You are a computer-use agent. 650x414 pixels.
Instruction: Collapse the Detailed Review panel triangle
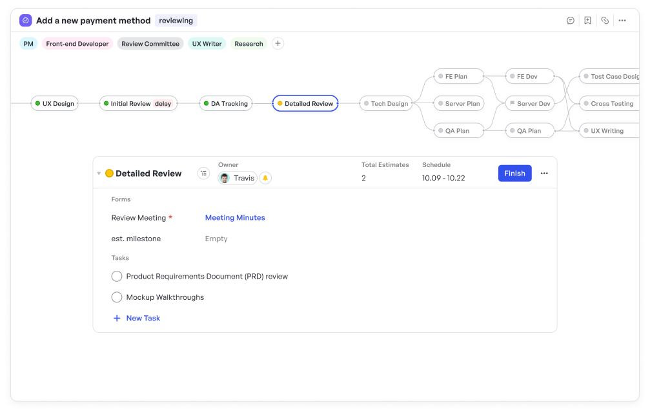99,173
